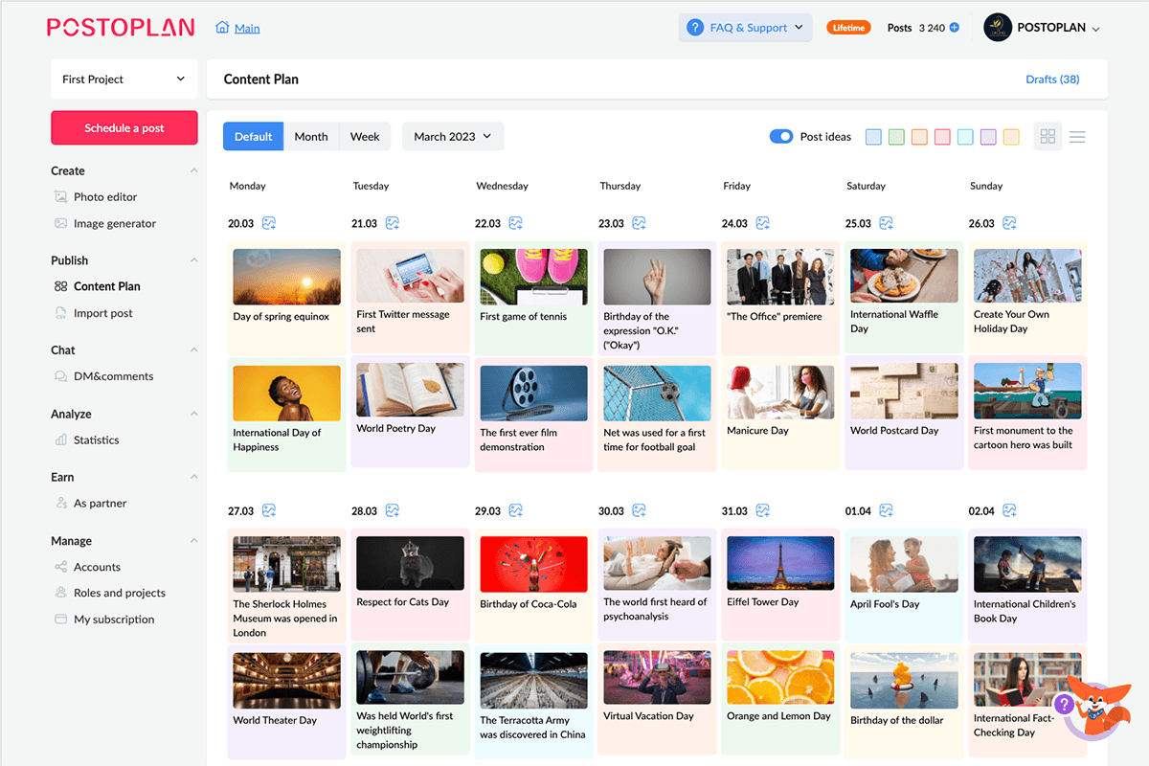Open the First Project dropdown
This screenshot has width=1149, height=766.
(124, 79)
